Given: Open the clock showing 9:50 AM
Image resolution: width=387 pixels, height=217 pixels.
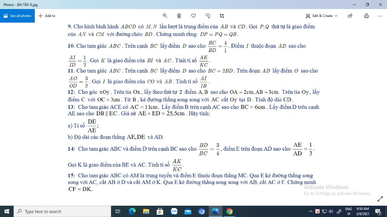Looking at the screenshot, I should point(362,211).
